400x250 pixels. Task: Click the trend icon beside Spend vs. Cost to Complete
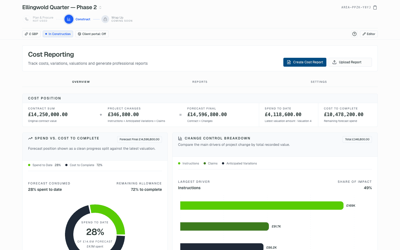coord(30,138)
